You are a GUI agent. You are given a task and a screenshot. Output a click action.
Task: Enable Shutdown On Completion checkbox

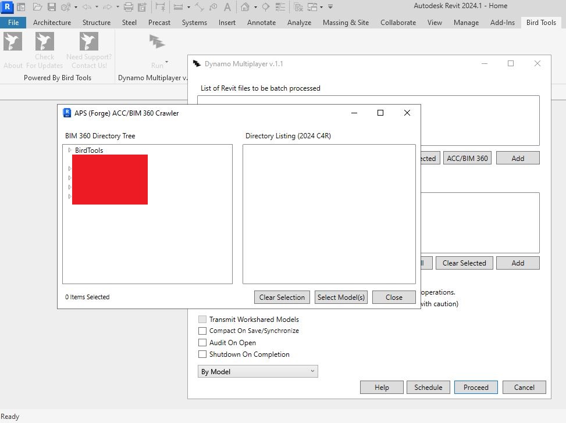click(x=202, y=354)
